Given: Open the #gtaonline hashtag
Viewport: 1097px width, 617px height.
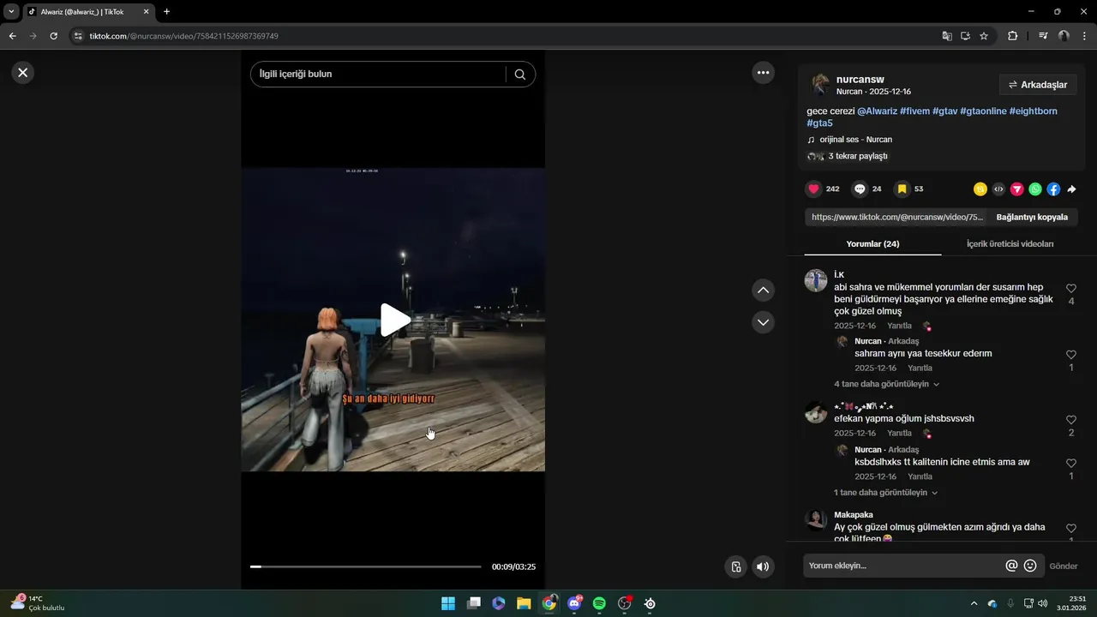Looking at the screenshot, I should (983, 111).
